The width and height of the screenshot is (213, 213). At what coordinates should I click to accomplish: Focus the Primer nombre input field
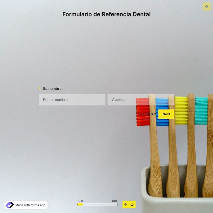coord(72,100)
